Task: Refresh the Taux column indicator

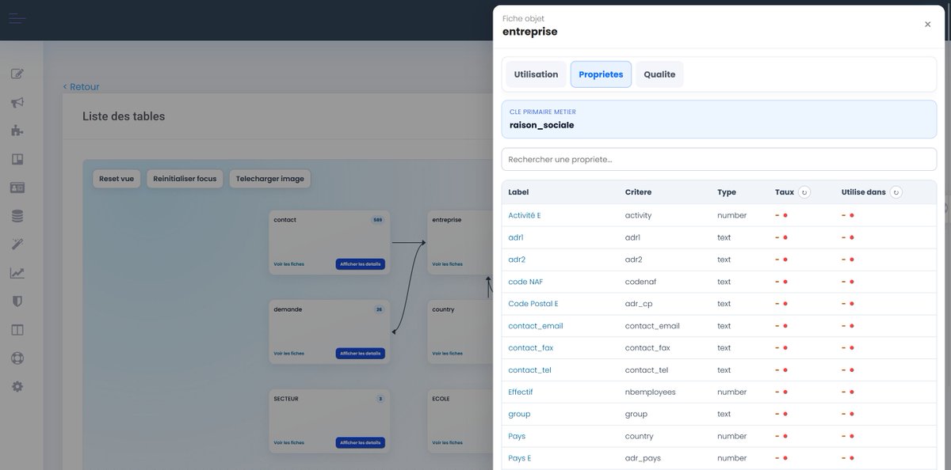Action: point(804,191)
